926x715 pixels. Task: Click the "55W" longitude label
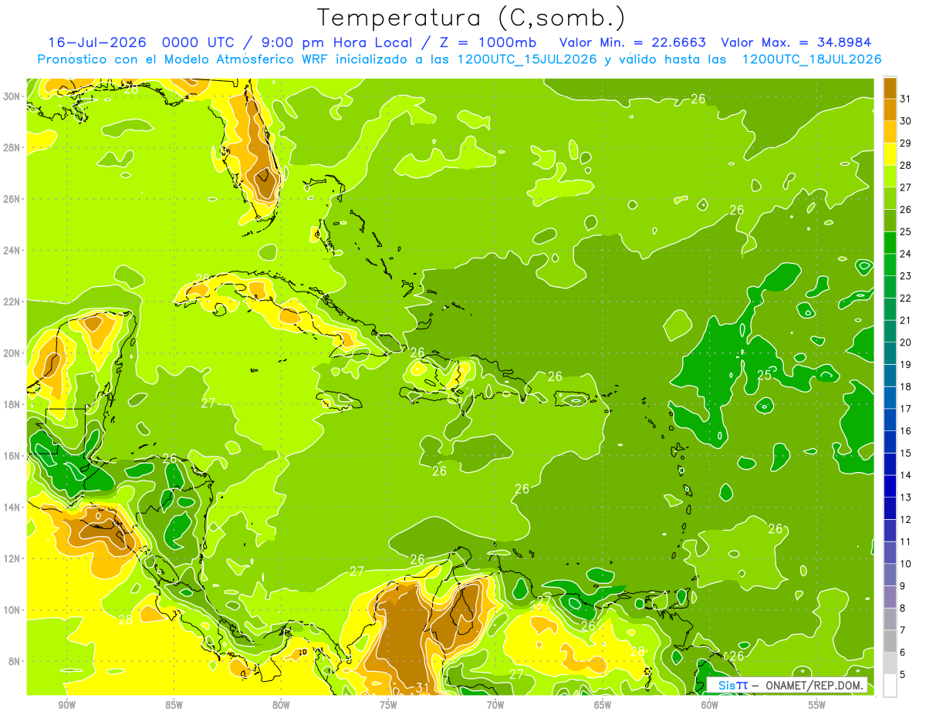pos(817,705)
